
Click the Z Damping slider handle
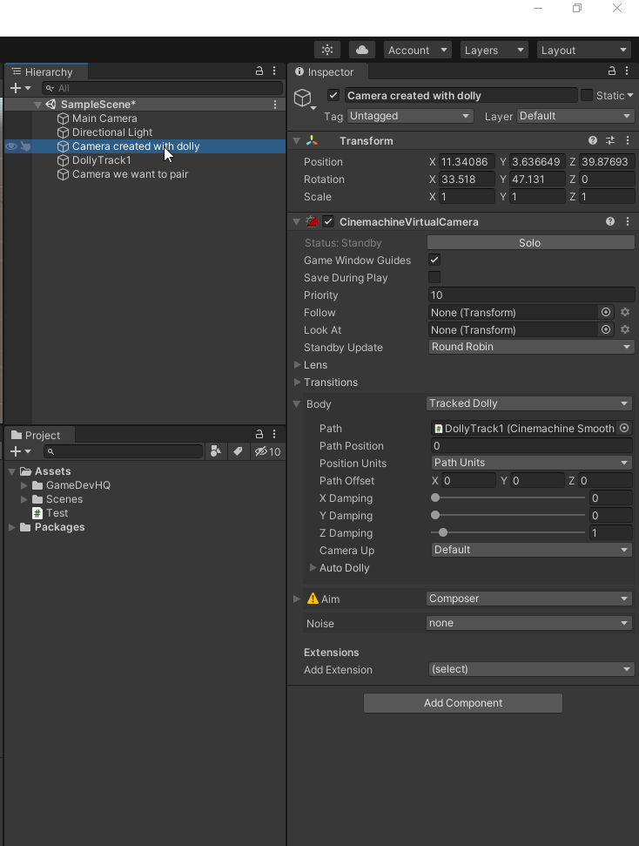tap(443, 532)
